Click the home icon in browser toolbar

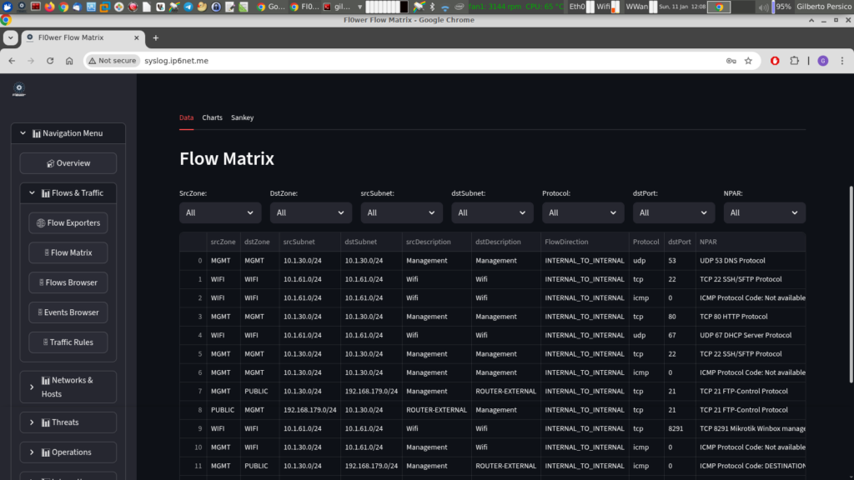coord(69,61)
